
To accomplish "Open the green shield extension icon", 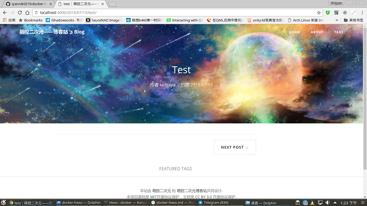I will 328,13.
